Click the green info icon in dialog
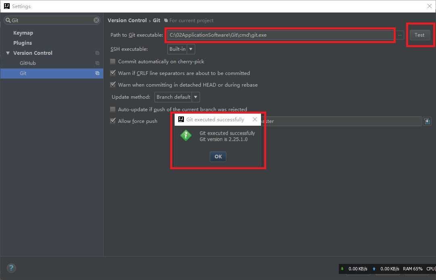The height and width of the screenshot is (280, 436). click(186, 135)
